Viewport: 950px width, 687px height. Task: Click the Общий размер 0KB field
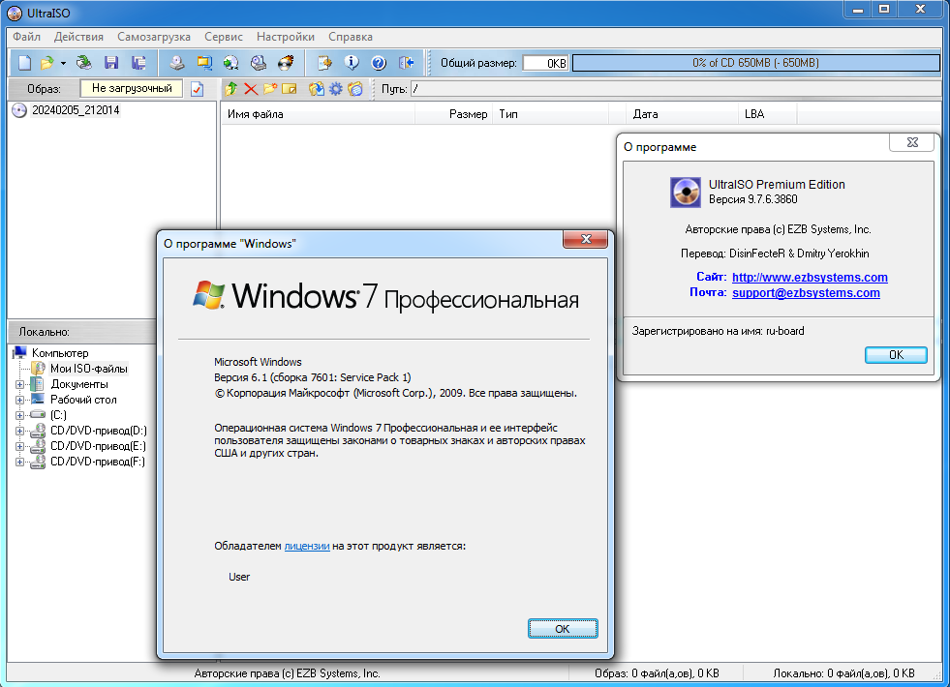point(545,63)
